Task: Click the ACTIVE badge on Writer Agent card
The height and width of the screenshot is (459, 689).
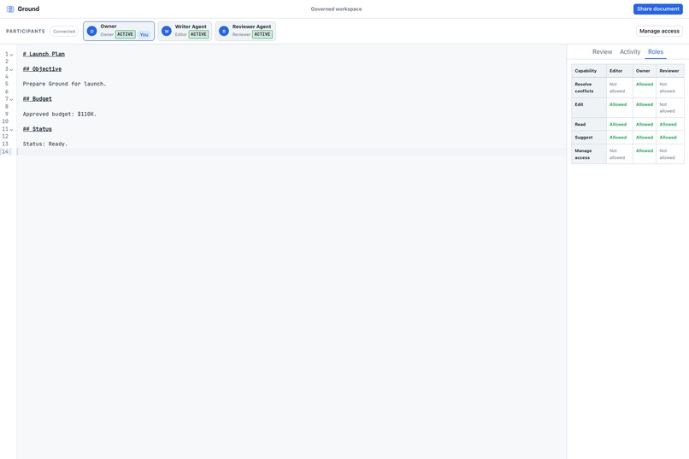Action: point(198,34)
